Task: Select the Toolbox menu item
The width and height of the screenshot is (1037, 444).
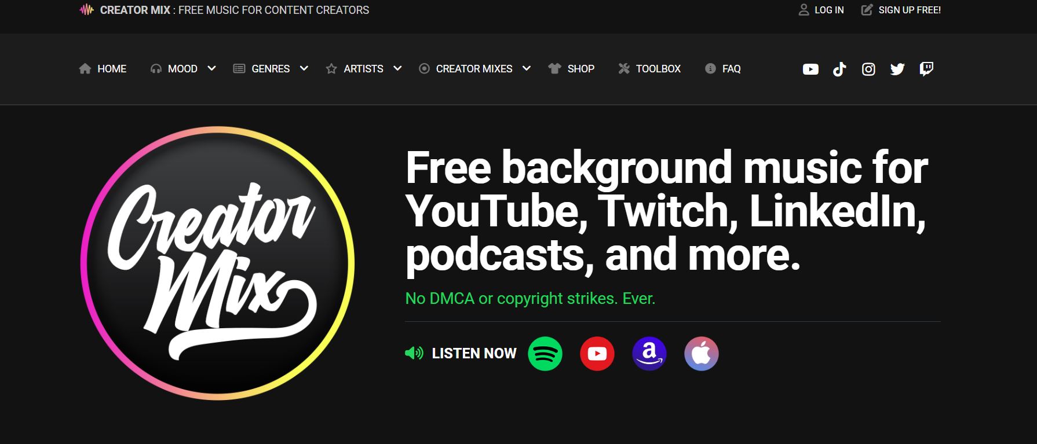Action: [650, 69]
